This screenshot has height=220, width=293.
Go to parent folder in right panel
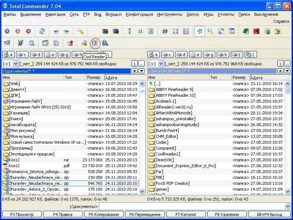[x=287, y=64]
